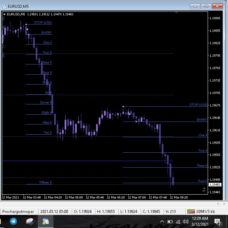Minimize the EURUSD,M5 chart window
The height and width of the screenshot is (228, 228).
pos(195,7)
